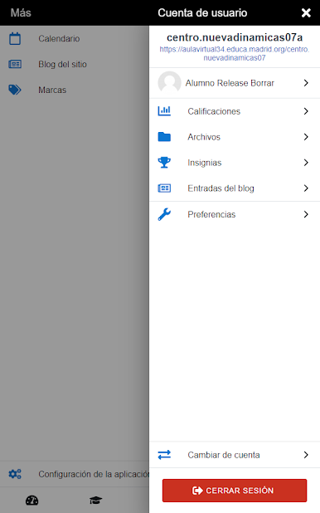
Task: Select the Archivos label
Action: coord(204,137)
